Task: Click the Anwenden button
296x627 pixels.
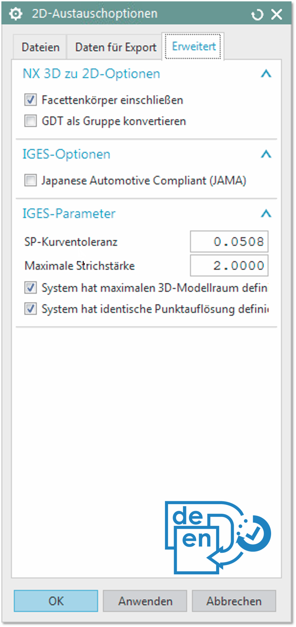Action: pos(145,601)
